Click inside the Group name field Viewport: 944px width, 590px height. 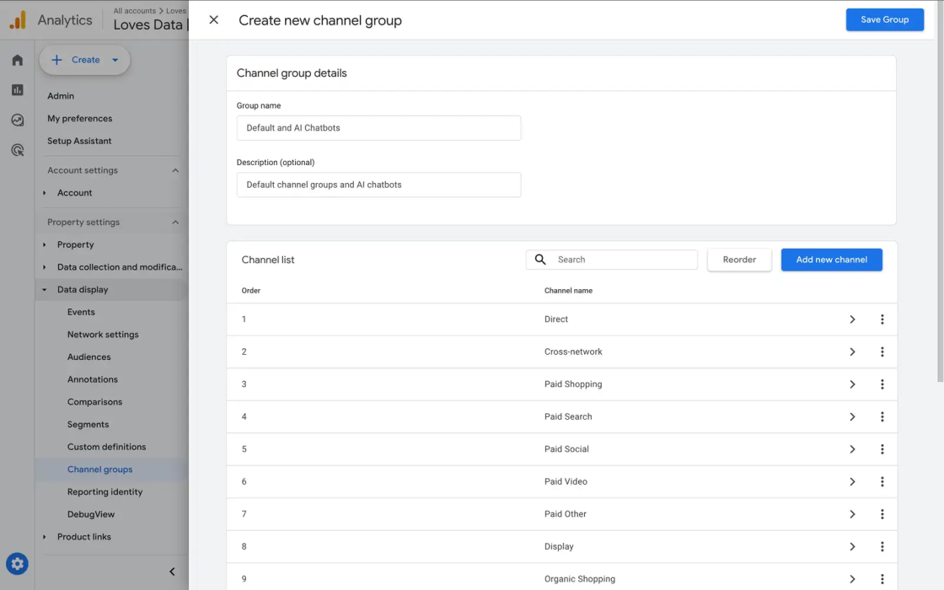click(378, 127)
